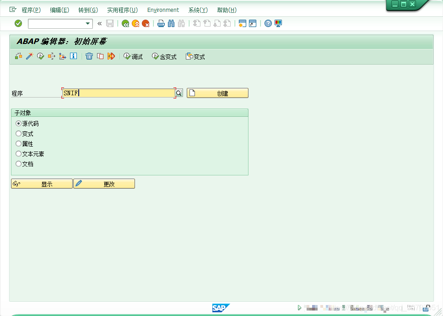Open the Environment menu
This screenshot has width=443, height=316.
163,10
